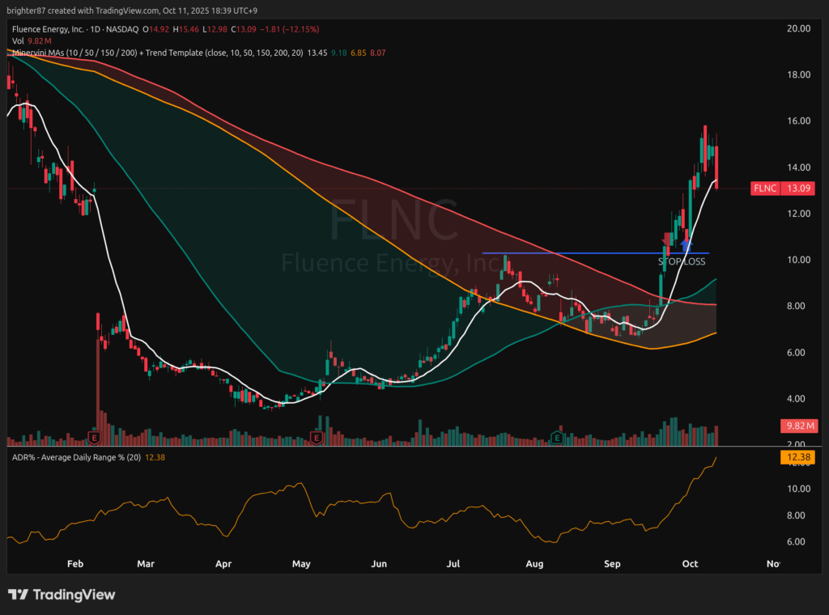Select the blue horizontal stop loss line

567,253
